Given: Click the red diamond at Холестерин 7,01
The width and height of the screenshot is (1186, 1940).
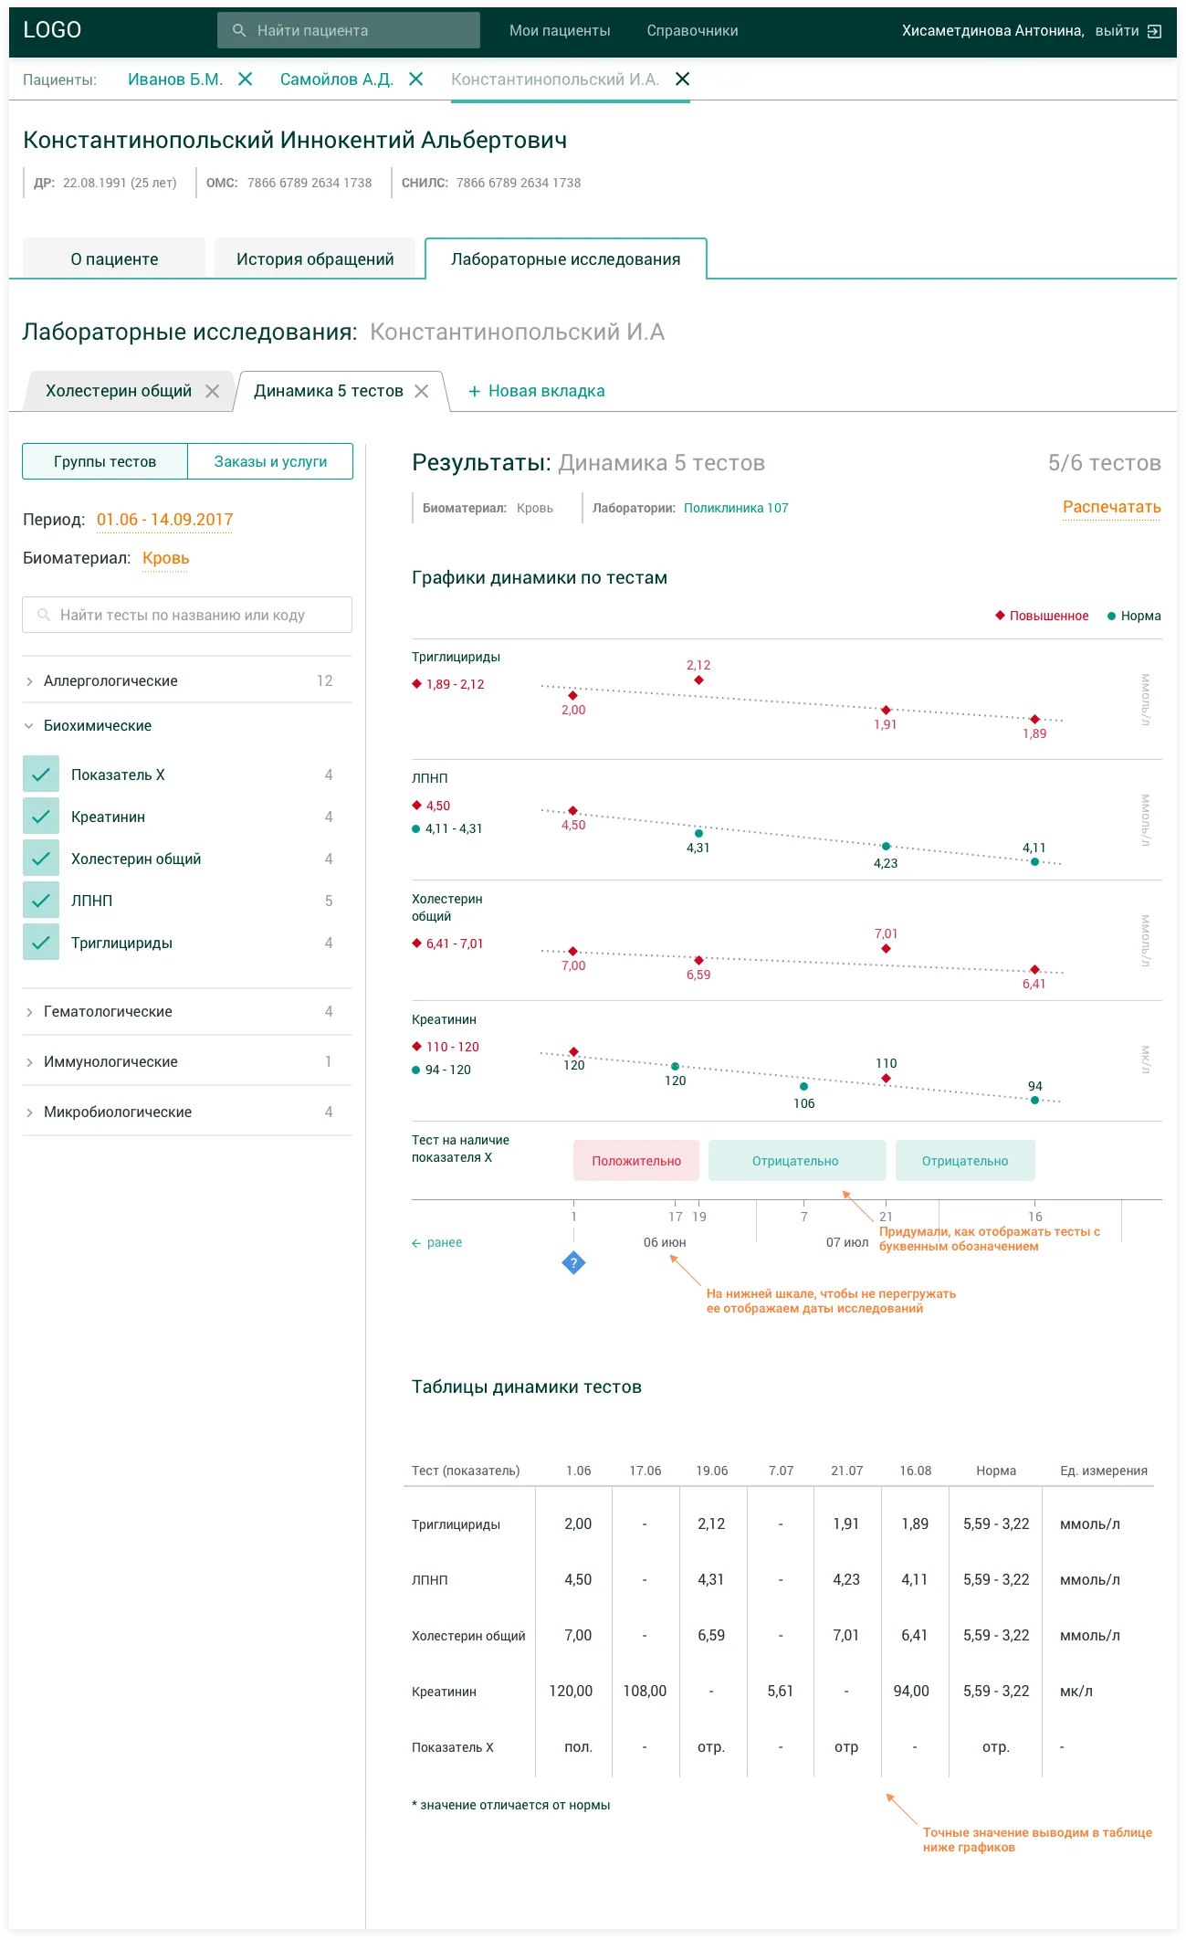Looking at the screenshot, I should [x=886, y=949].
